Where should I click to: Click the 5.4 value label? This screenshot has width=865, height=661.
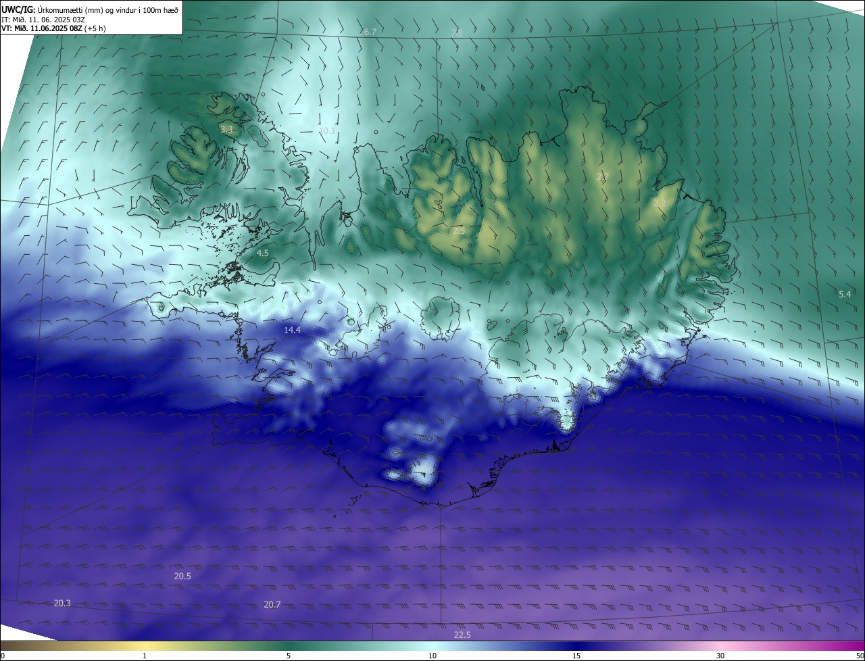845,295
